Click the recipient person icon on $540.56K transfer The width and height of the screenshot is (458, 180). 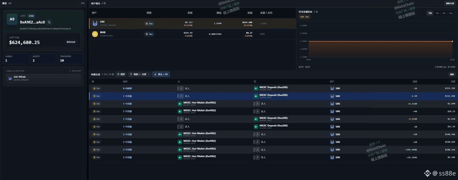[x=257, y=134]
